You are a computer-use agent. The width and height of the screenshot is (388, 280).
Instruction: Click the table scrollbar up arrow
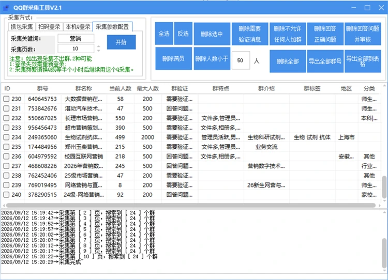[384, 86]
